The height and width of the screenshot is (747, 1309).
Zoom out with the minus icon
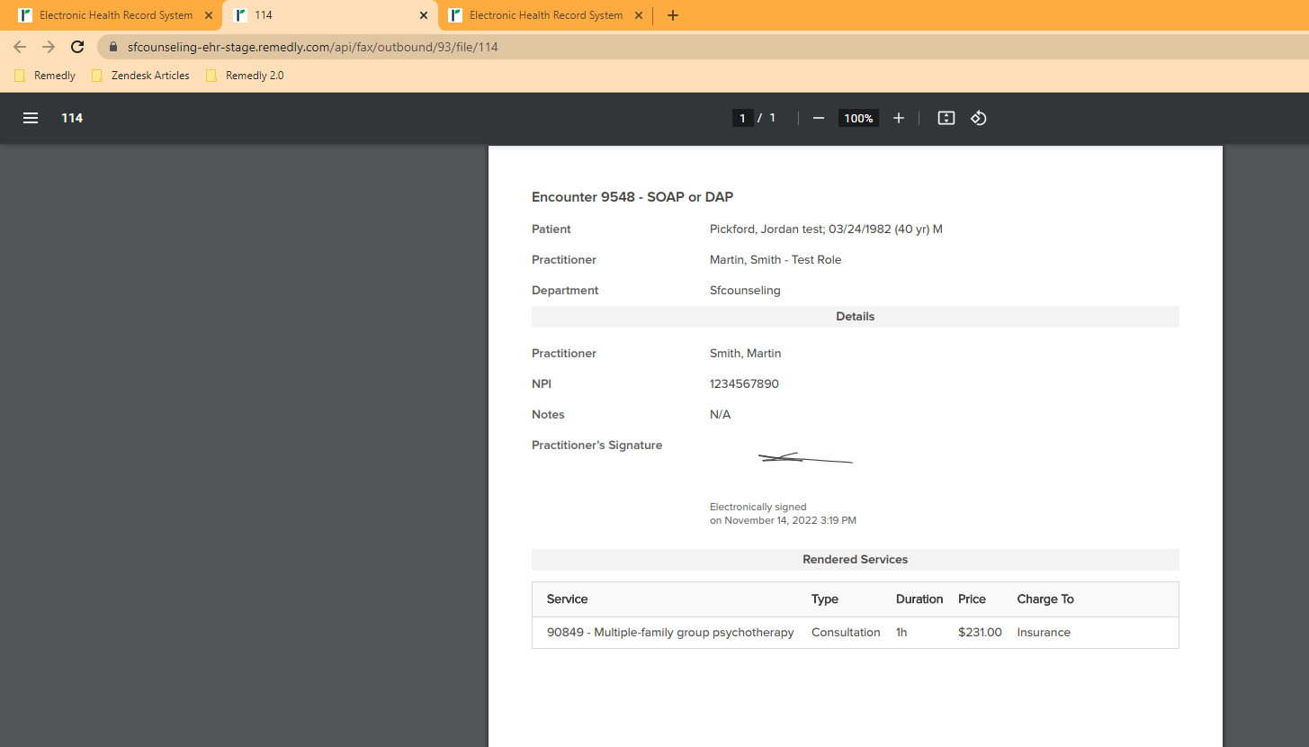819,118
